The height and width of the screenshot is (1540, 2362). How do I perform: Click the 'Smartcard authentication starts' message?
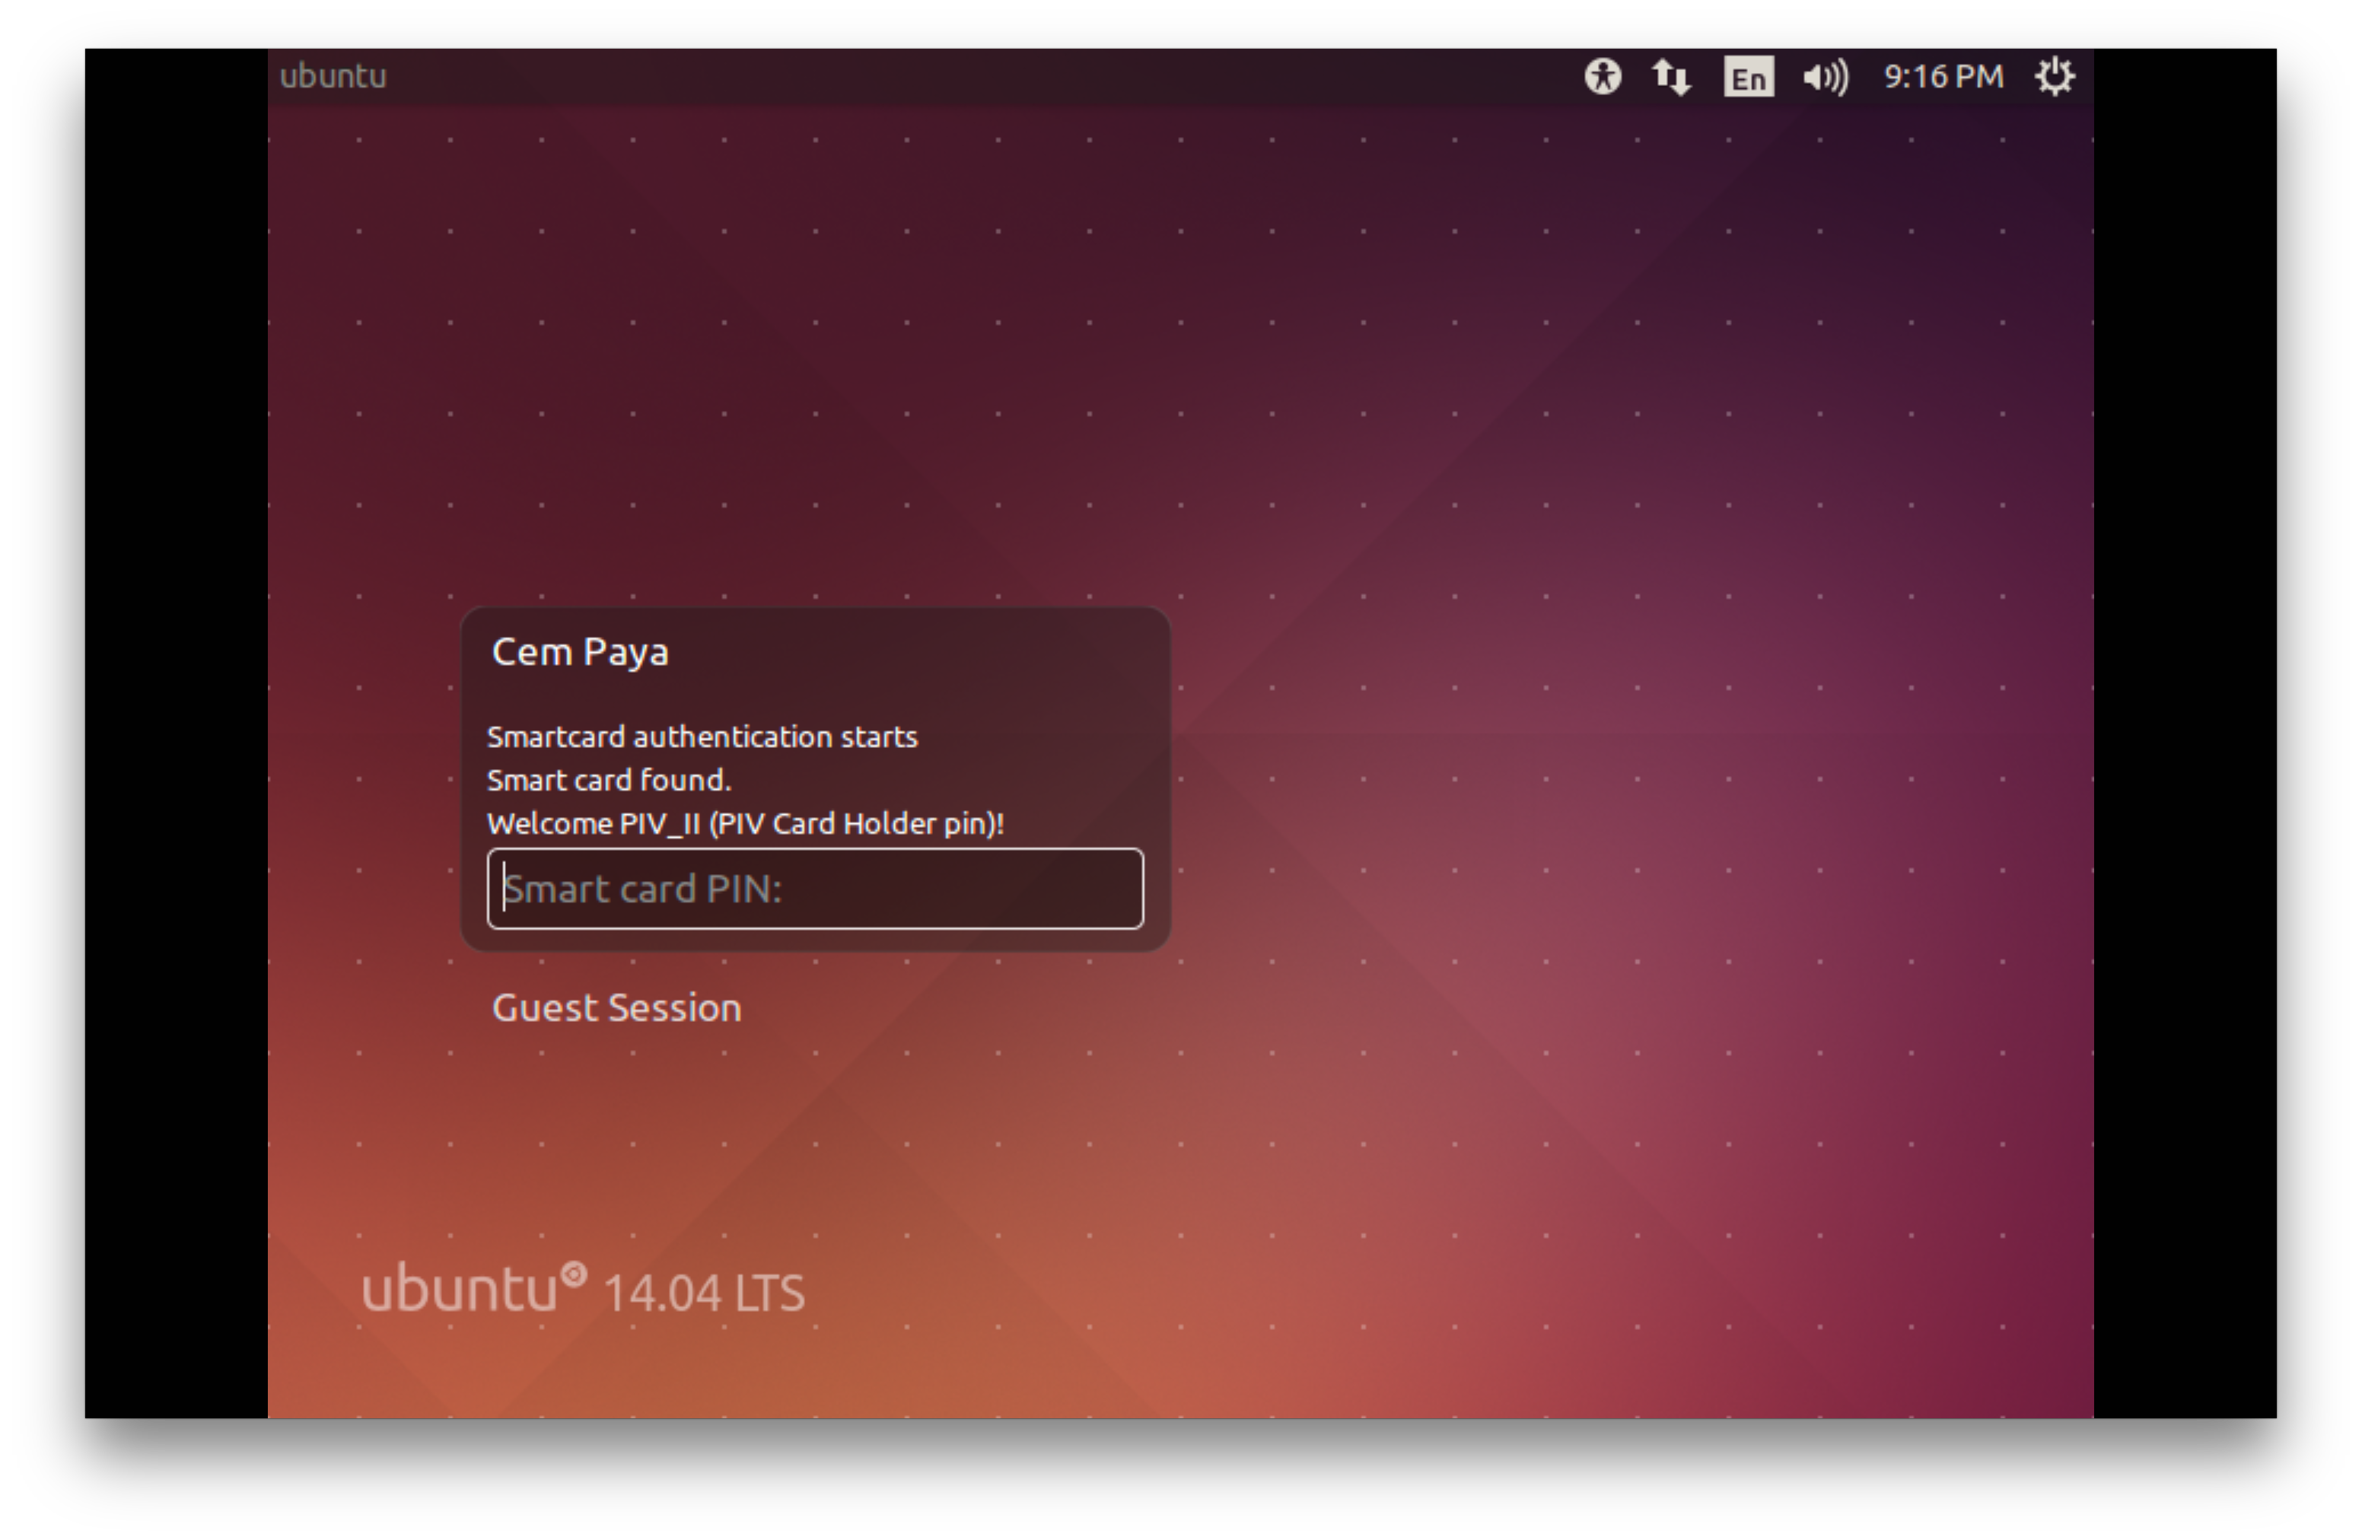pos(702,737)
